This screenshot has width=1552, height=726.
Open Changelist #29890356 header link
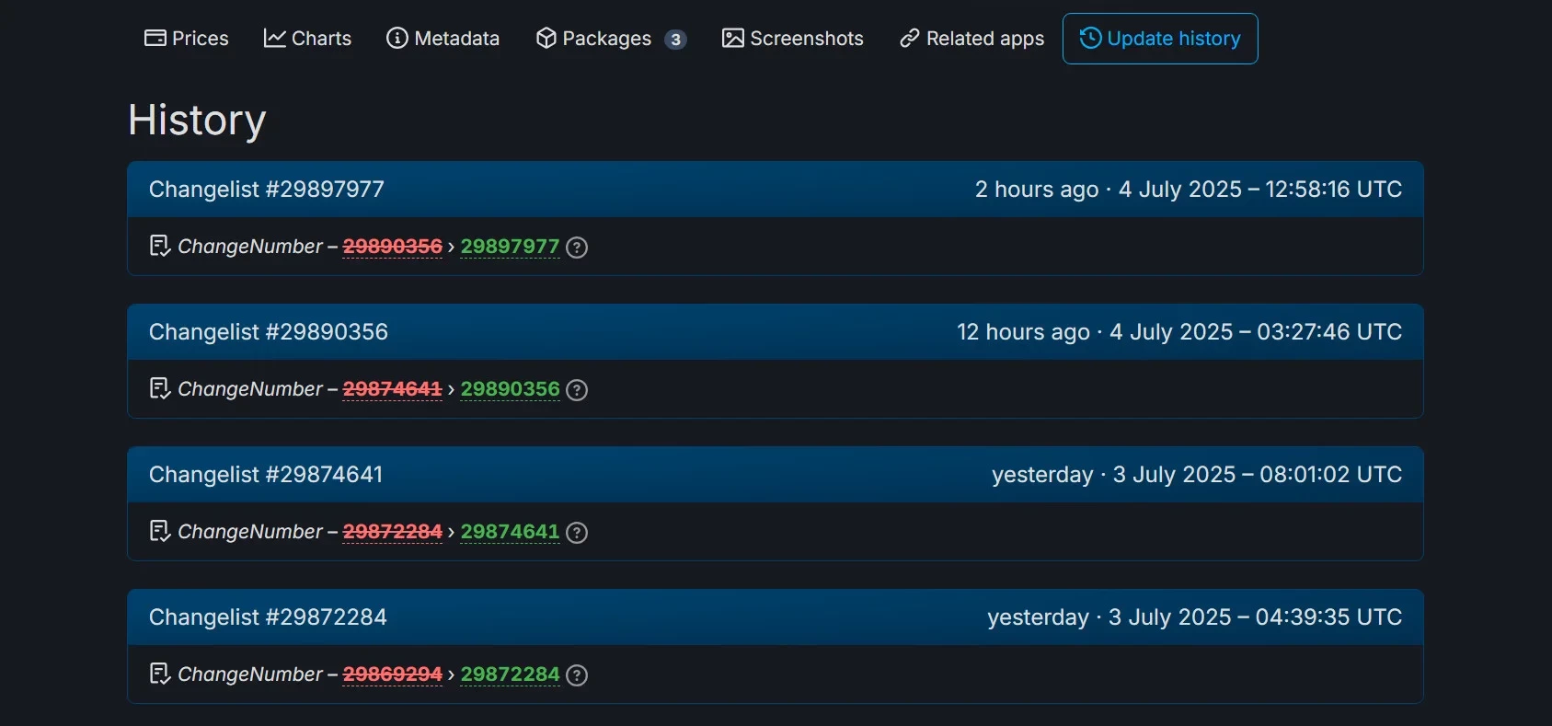point(269,332)
